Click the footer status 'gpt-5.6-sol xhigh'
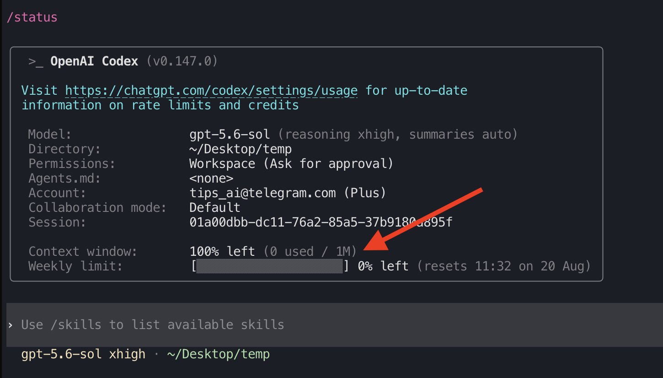 pyautogui.click(x=83, y=354)
